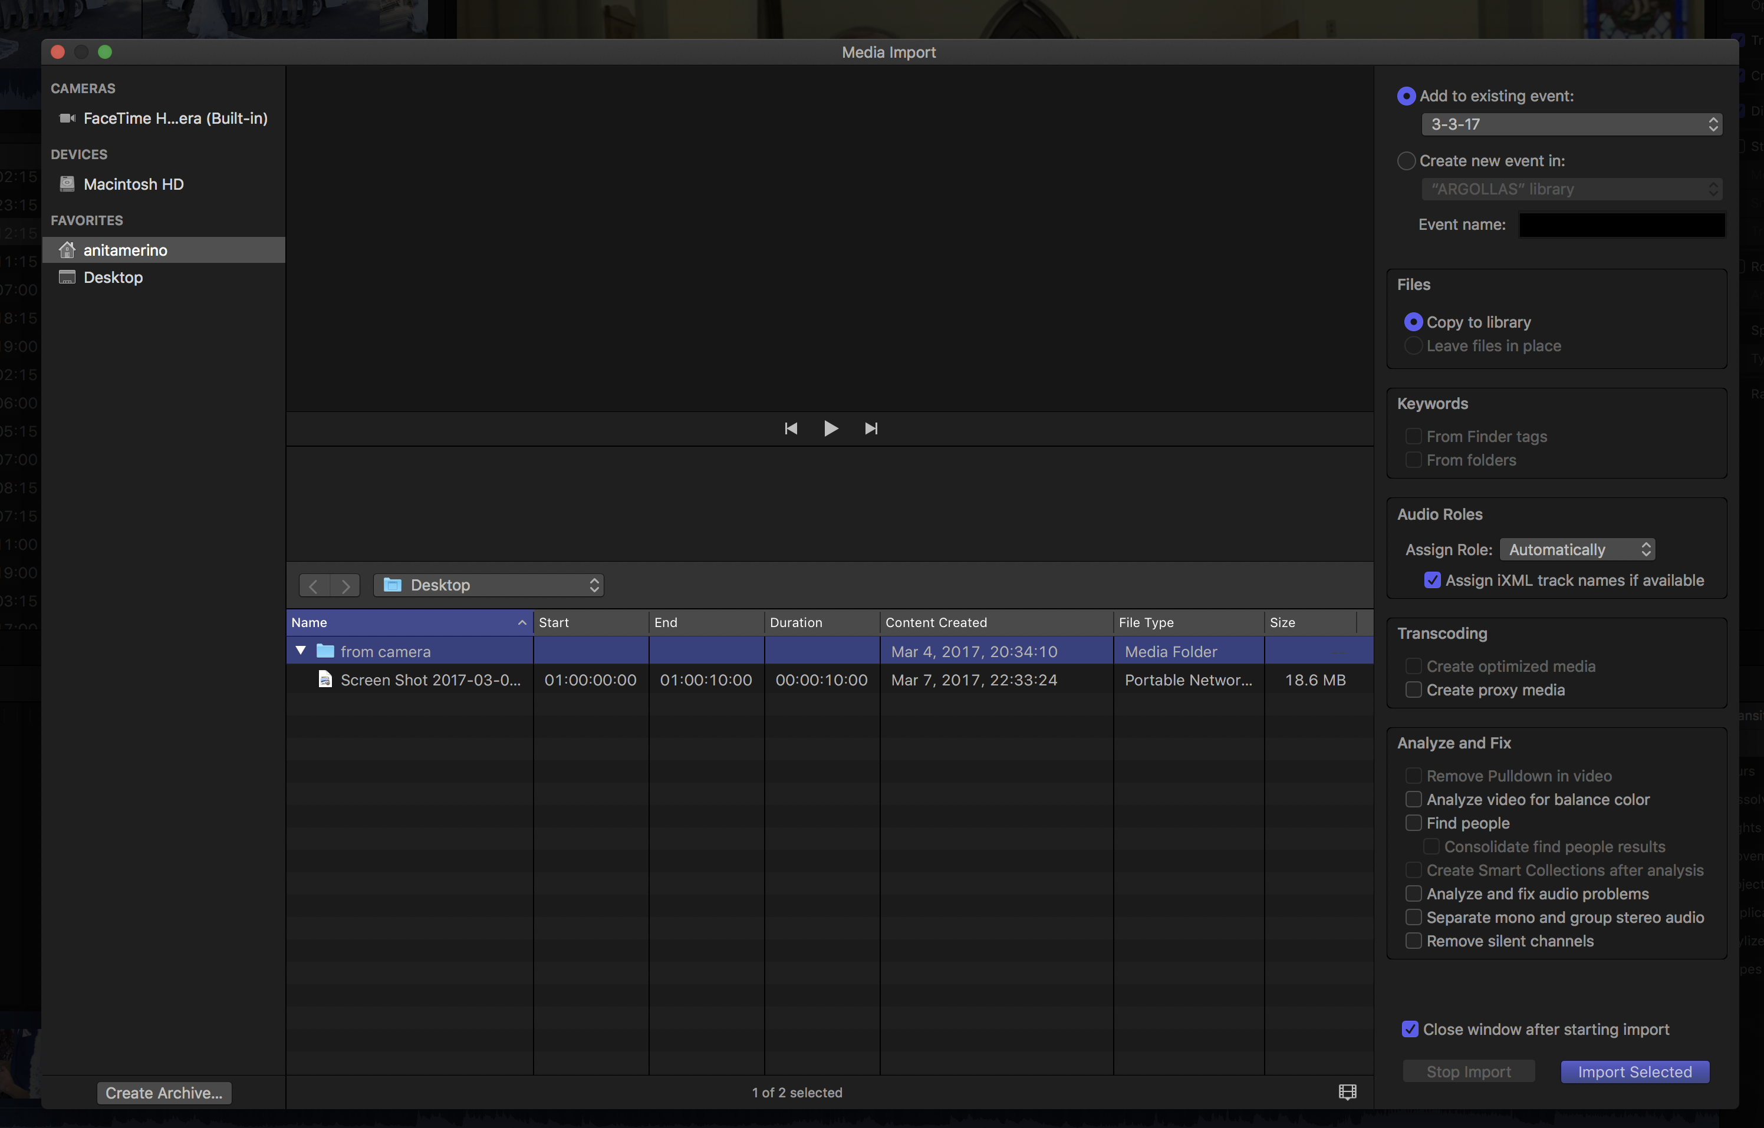Select the Screen Shot 2017-03-0 PNG file

[x=430, y=680]
